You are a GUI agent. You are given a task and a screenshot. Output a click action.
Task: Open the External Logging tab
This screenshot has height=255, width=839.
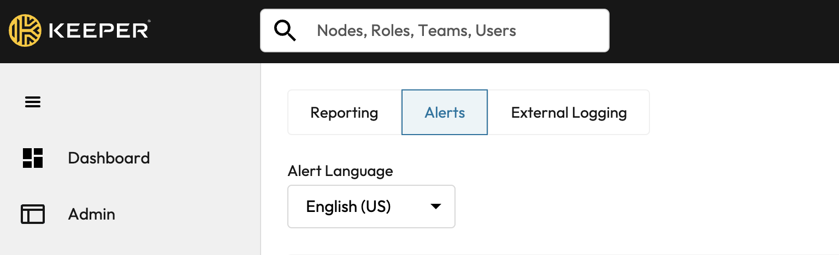pyautogui.click(x=569, y=113)
